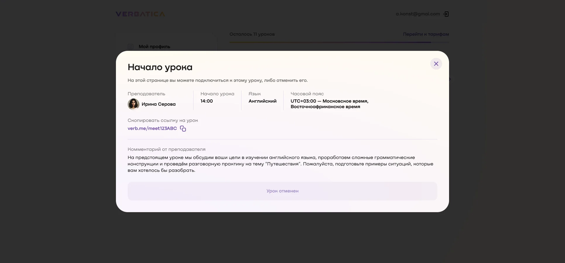The image size is (565, 263).
Task: Copy the lesson link with copy icon
Action: pos(183,129)
